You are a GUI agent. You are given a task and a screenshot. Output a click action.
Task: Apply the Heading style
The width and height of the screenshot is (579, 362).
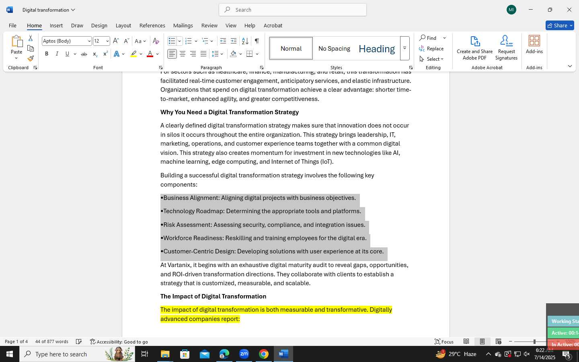[377, 48]
